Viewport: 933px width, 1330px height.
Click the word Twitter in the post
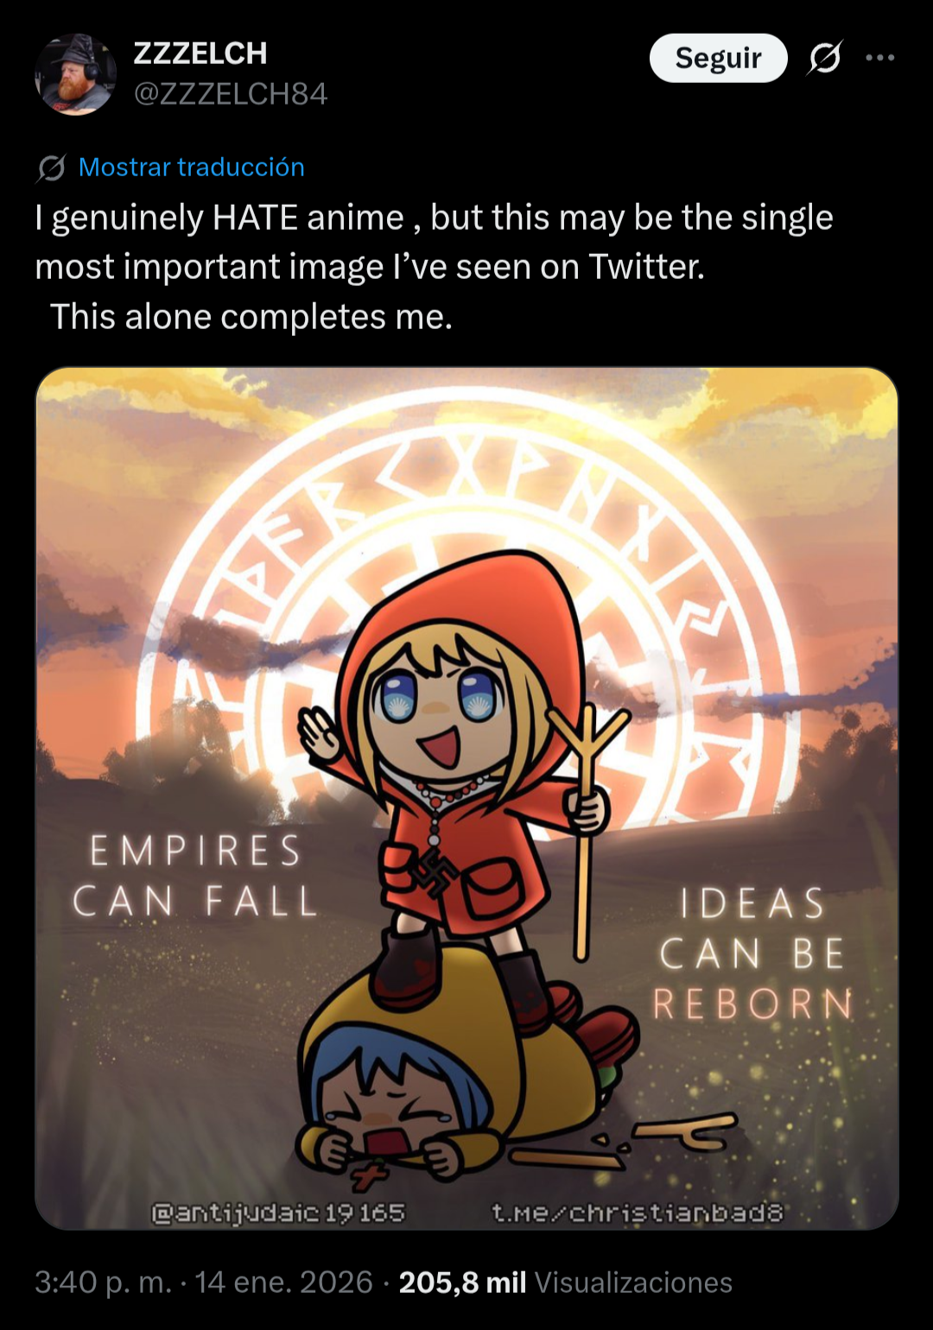coord(646,267)
